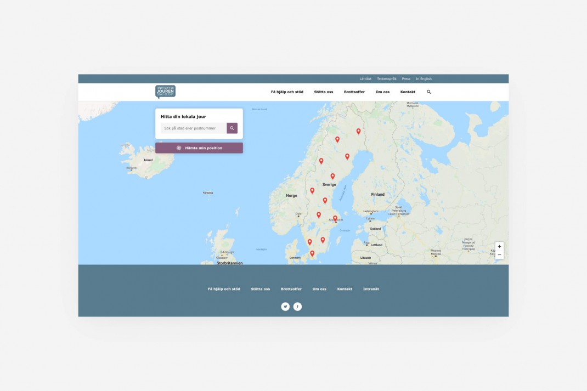
Task: Open the Twitter icon in footer
Action: 285,307
